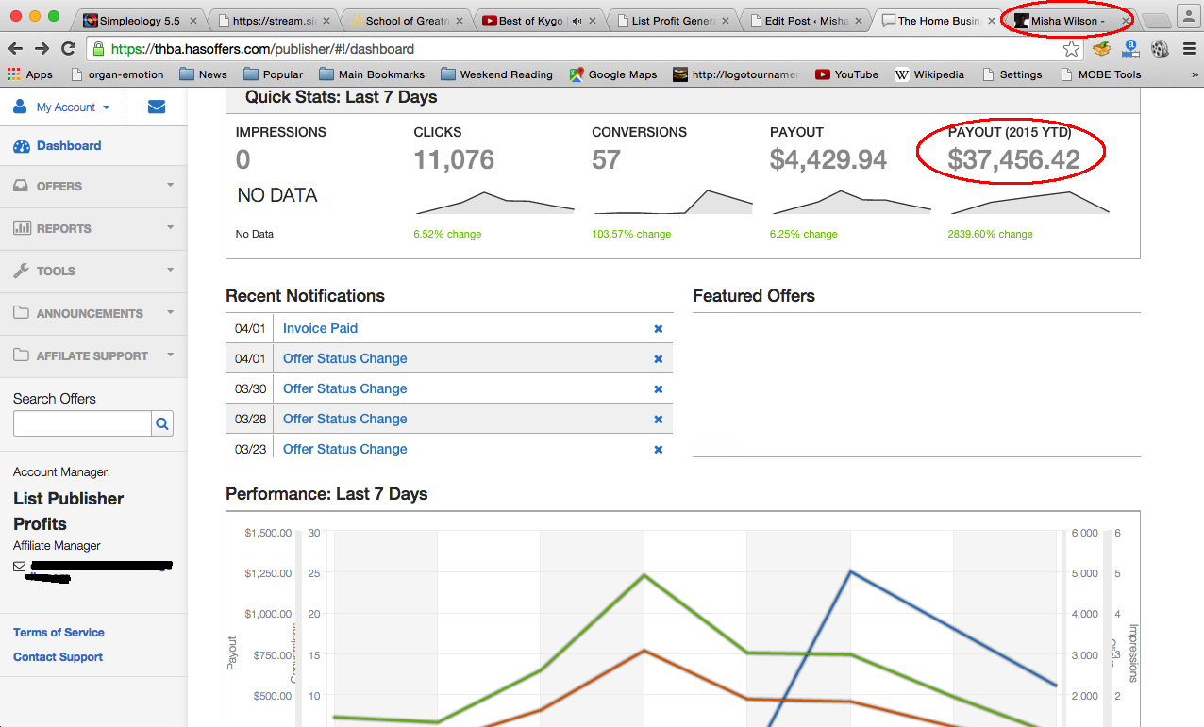The height and width of the screenshot is (727, 1204).
Task: Switch to the List Profit Generator tab
Action: (672, 21)
